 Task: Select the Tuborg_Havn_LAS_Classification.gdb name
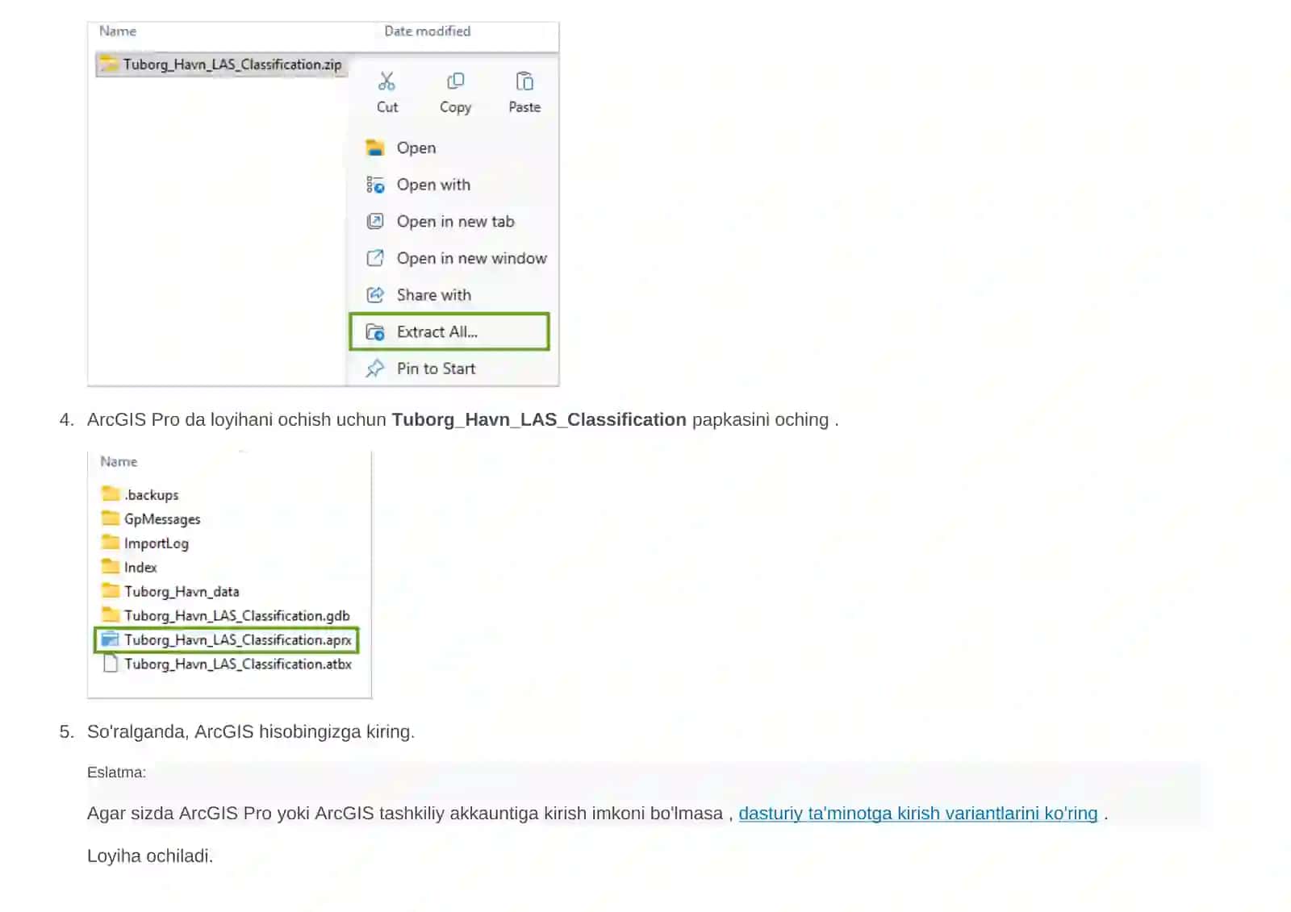pos(237,615)
